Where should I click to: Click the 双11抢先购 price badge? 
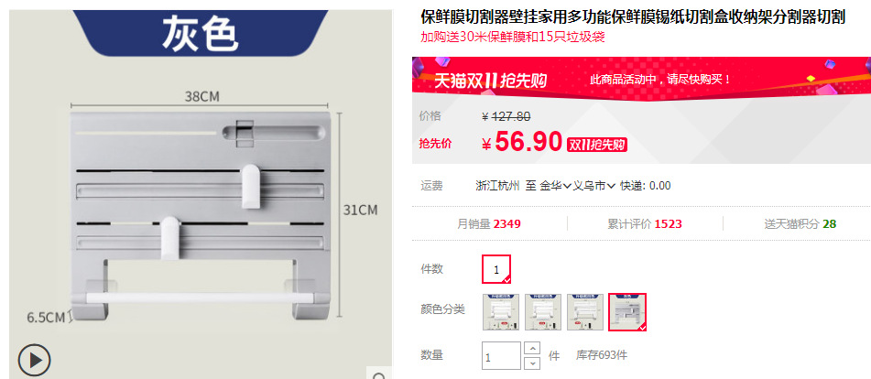596,145
